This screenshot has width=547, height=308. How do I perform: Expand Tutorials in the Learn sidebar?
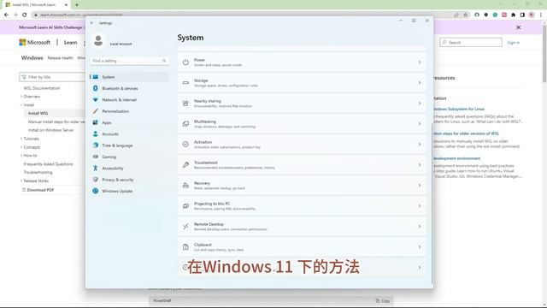coord(21,139)
